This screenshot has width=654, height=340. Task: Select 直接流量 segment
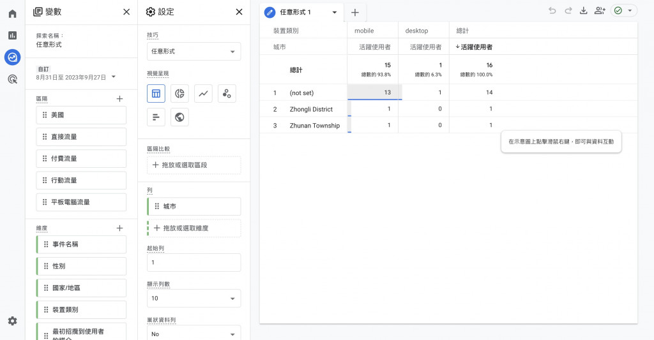81,137
